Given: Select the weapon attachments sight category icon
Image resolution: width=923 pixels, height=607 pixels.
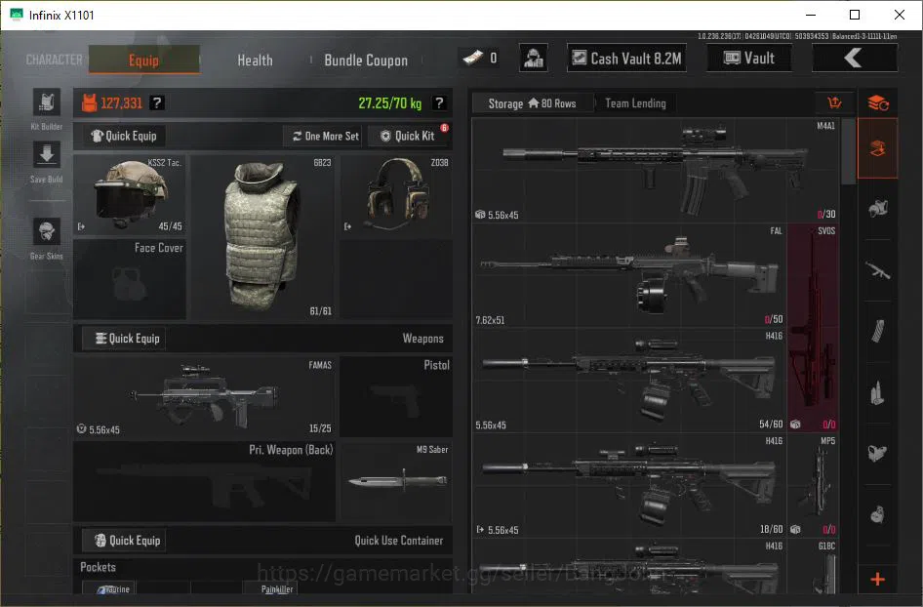Looking at the screenshot, I should [878, 454].
